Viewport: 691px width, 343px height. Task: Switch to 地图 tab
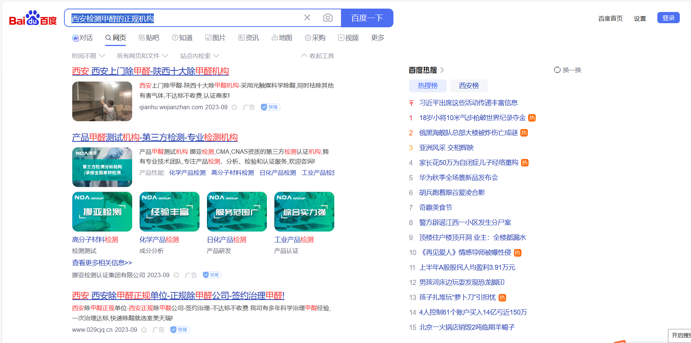coord(282,38)
